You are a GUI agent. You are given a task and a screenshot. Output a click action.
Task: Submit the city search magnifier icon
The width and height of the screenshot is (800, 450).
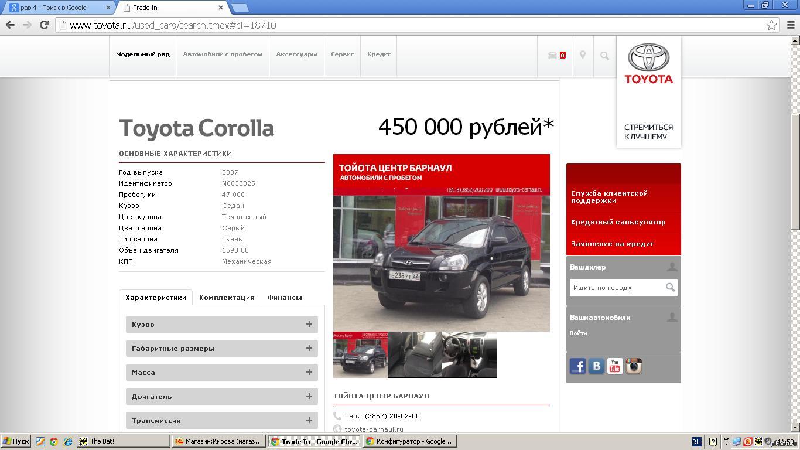670,287
